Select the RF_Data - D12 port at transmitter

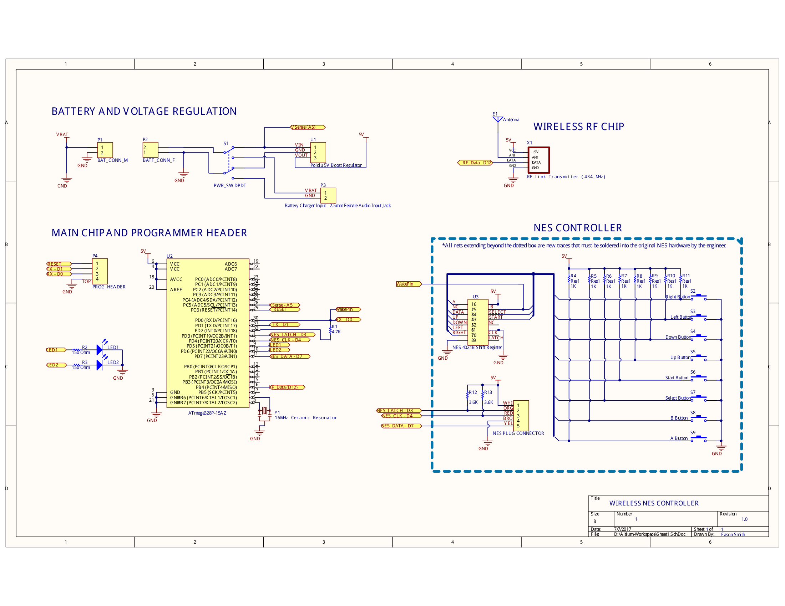[x=475, y=163]
